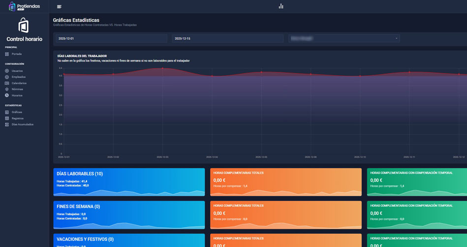The width and height of the screenshot is (467, 247).
Task: Click the dropdown arrow of the employee selector
Action: 396,38
